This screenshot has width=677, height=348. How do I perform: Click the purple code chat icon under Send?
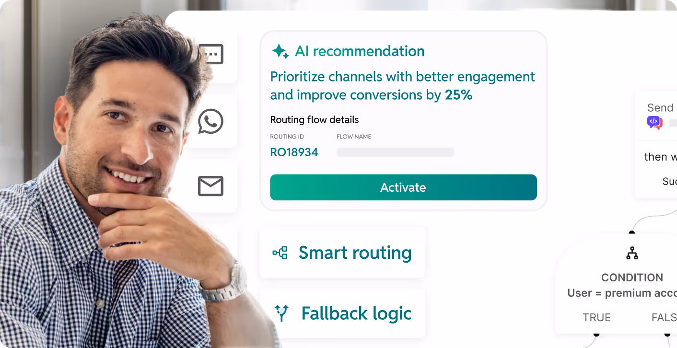tap(654, 123)
